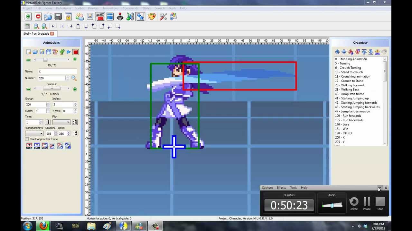Click the animation Name input field
412x231 pixels.
57,72
